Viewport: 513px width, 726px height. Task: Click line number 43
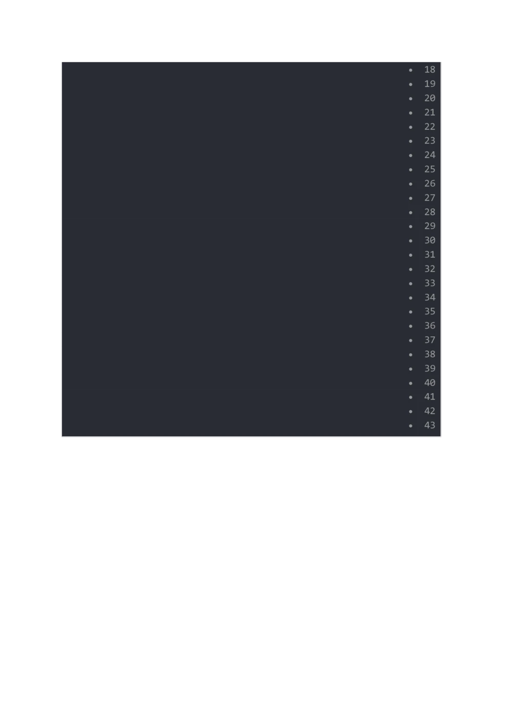click(x=429, y=425)
